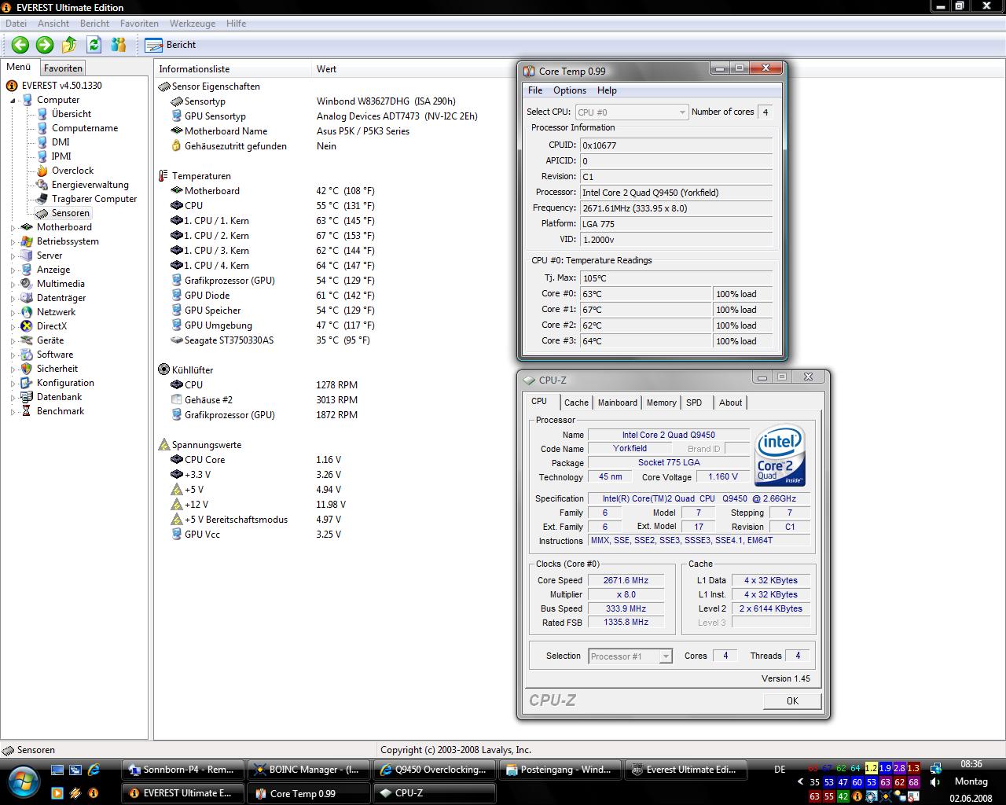Click the EVEREST v4.50.1330 root info icon
Viewport: 1006px width, 805px height.
click(x=12, y=86)
